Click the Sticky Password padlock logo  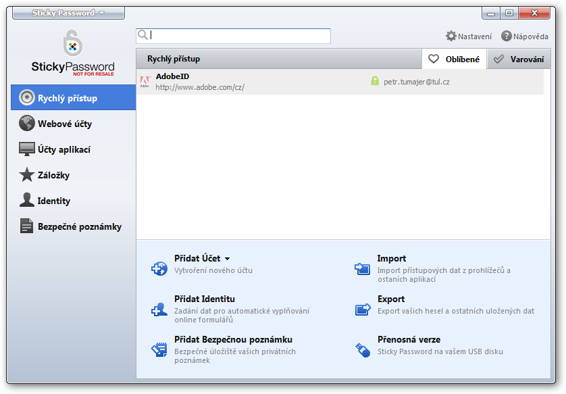click(72, 43)
